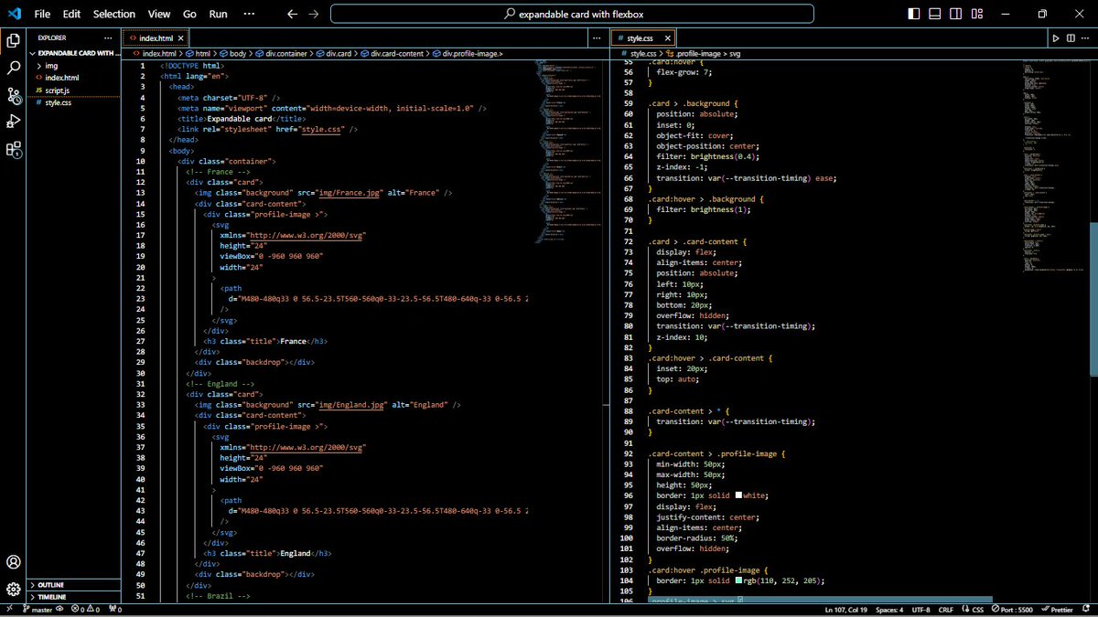
Task: Open the remote window indicator in status bar
Action: pos(9,610)
